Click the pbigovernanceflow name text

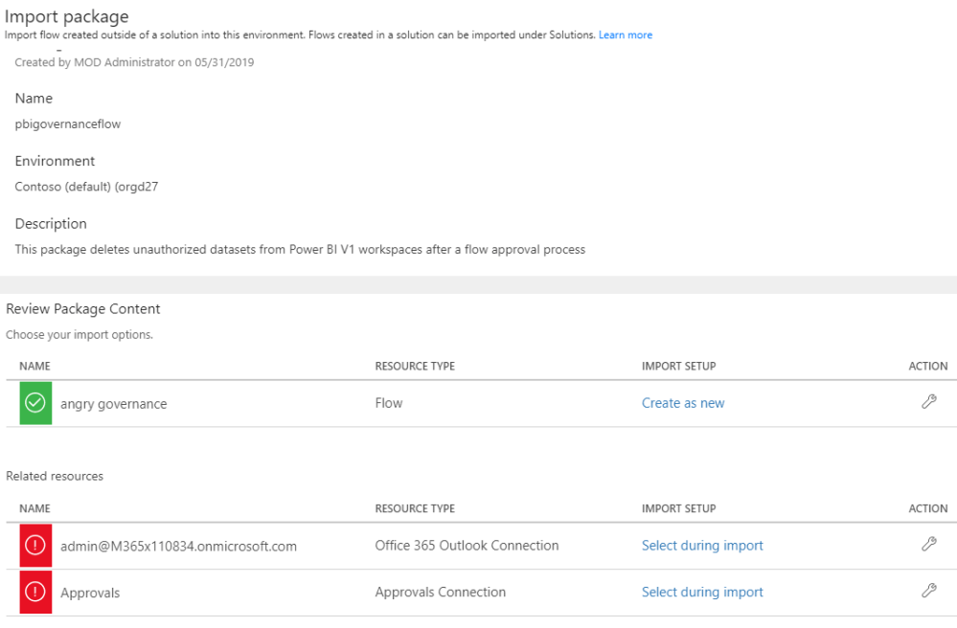click(x=67, y=123)
